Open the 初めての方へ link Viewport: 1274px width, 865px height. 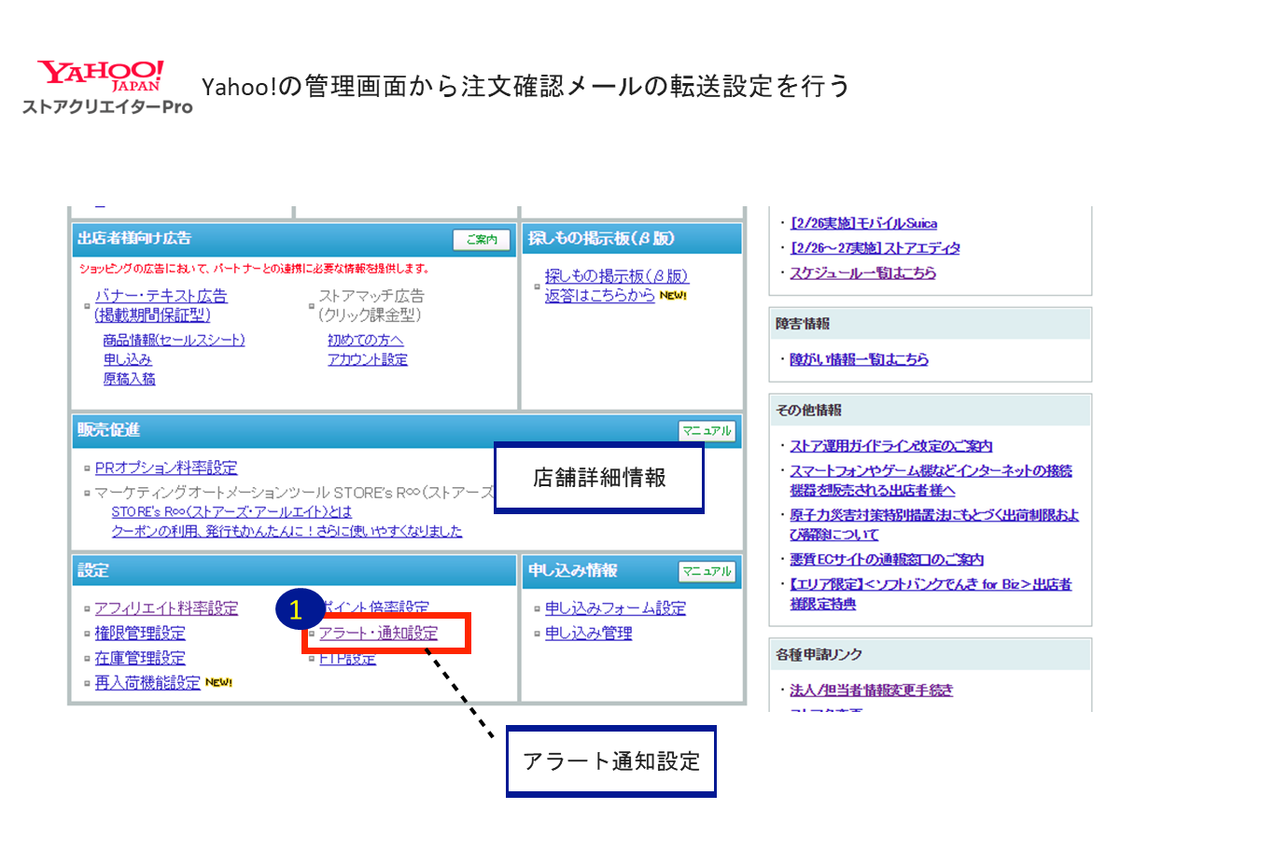point(365,341)
